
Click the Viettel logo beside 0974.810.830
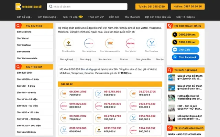click(133, 106)
